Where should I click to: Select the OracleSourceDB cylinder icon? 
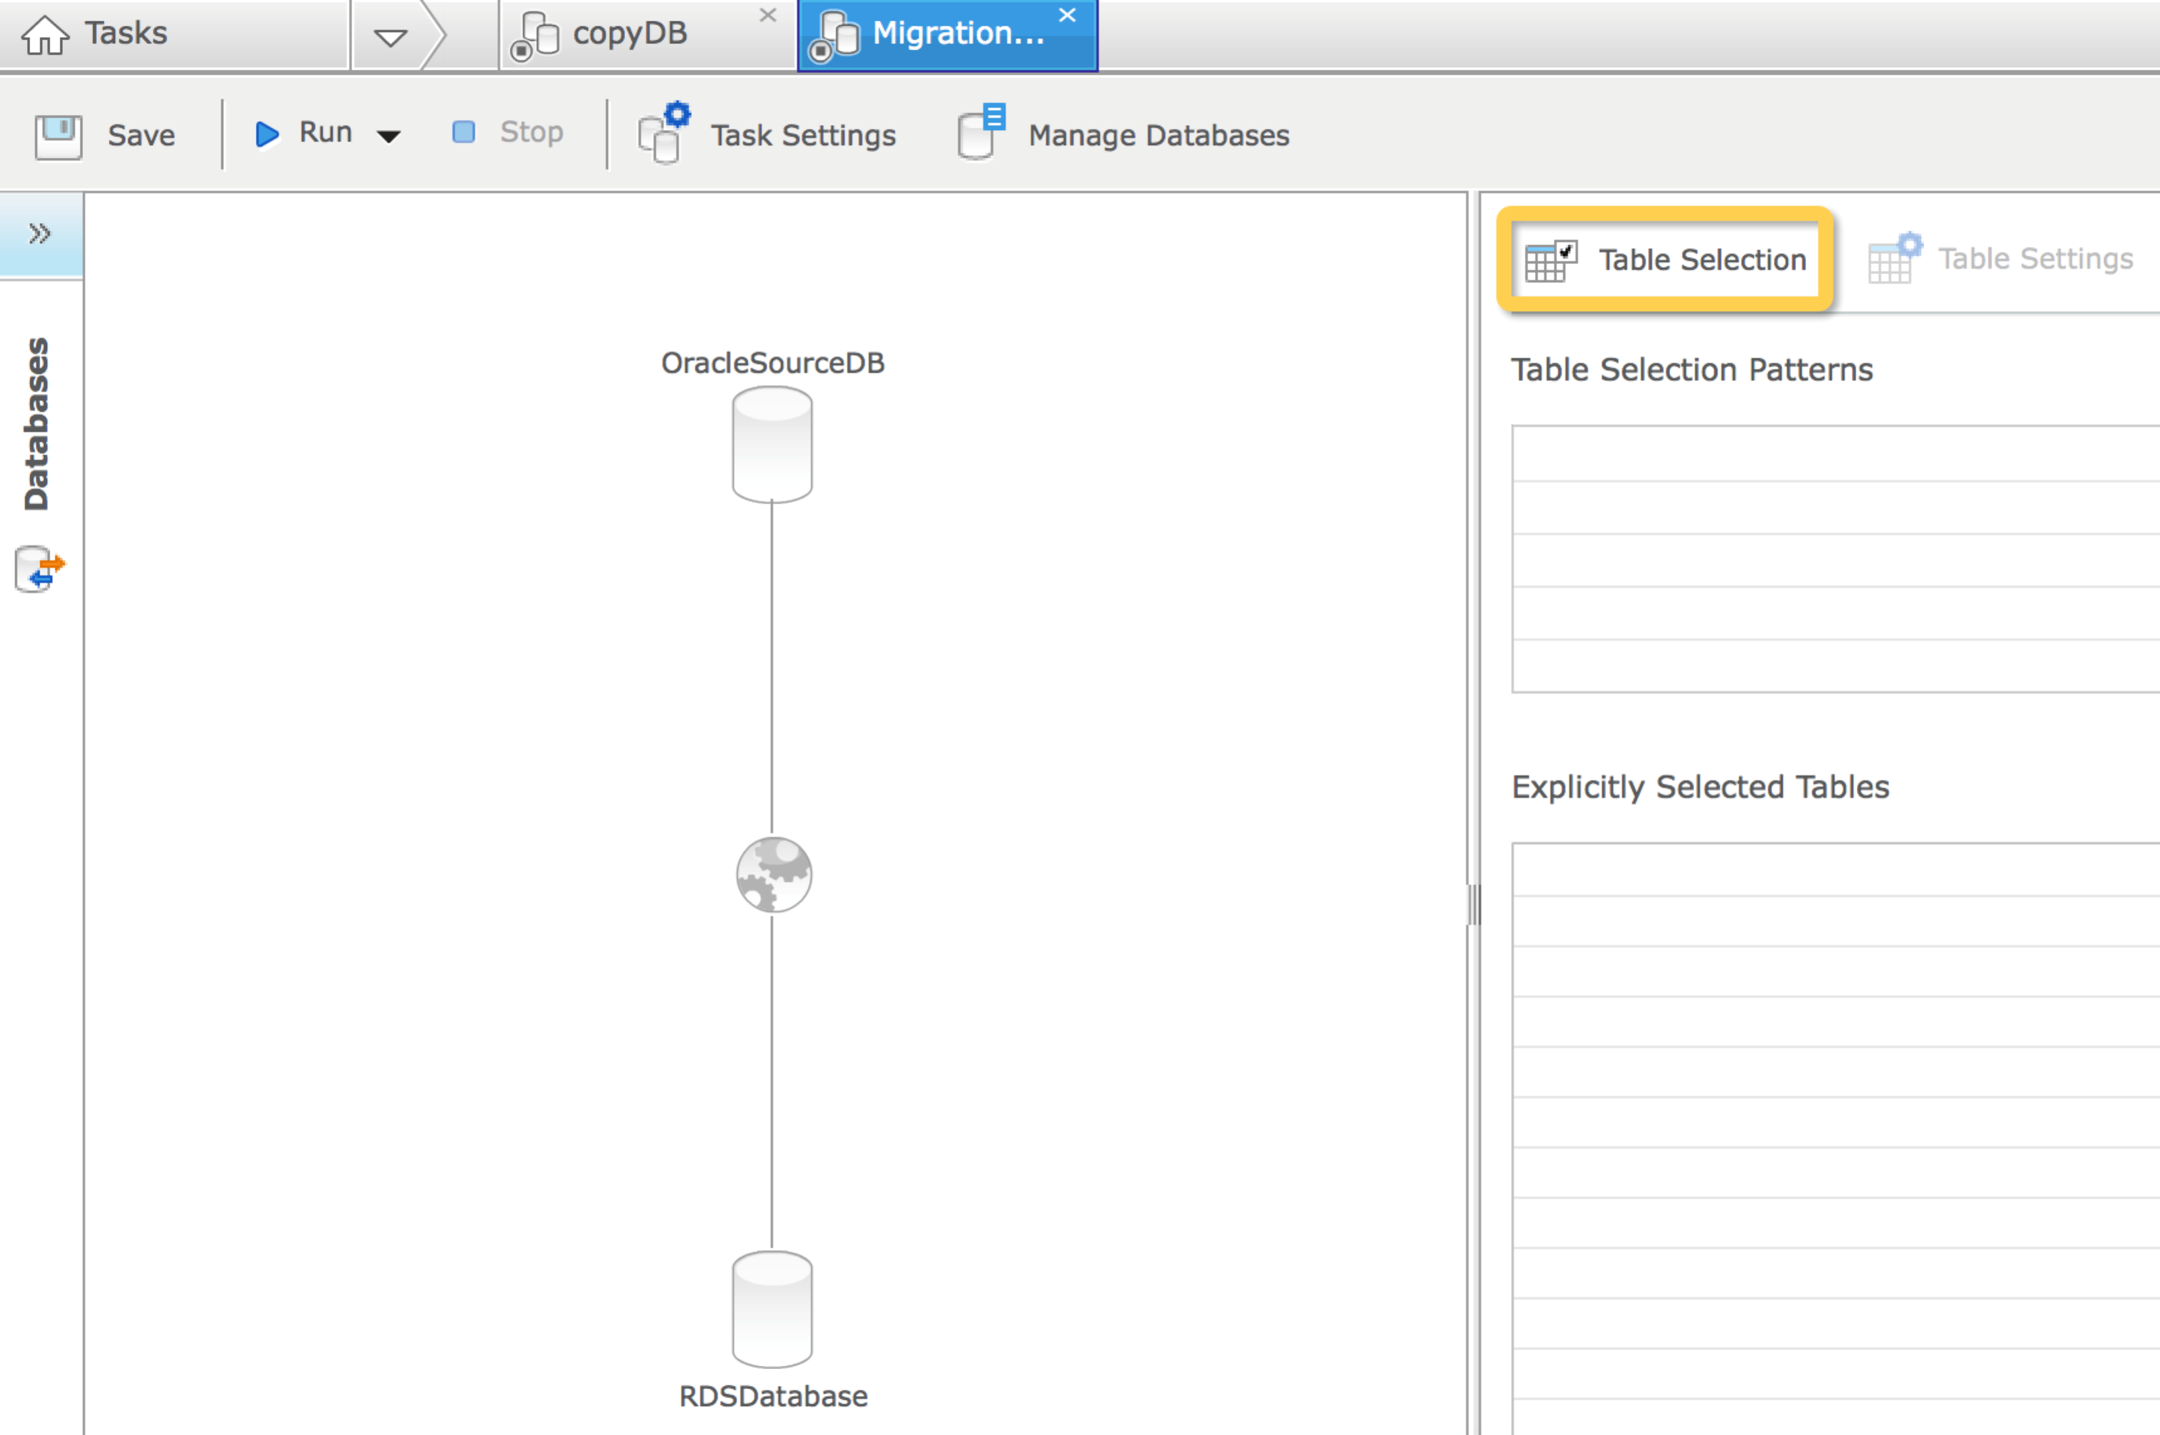point(772,445)
